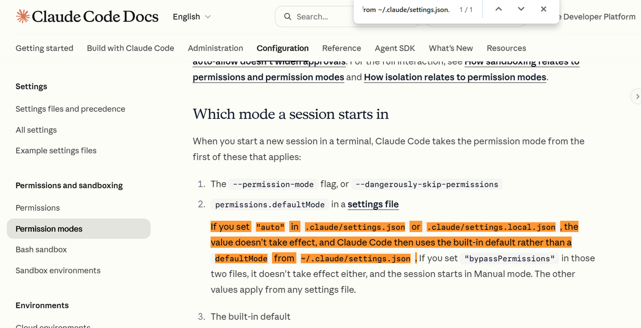Click the Settings sidebar section heading

[x=31, y=87]
